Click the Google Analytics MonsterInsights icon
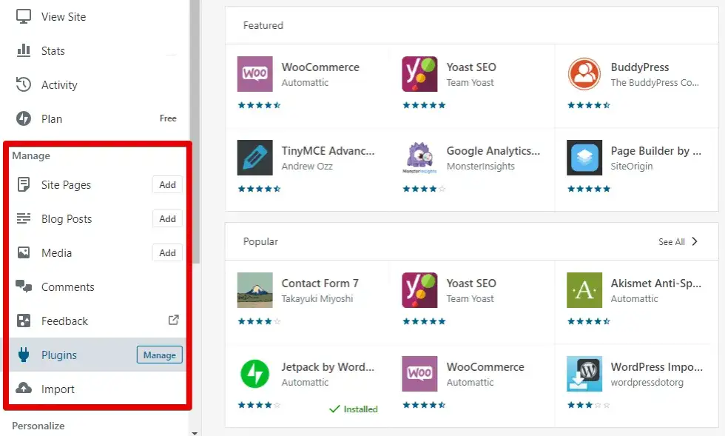 pos(420,158)
